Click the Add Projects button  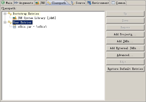(125, 34)
